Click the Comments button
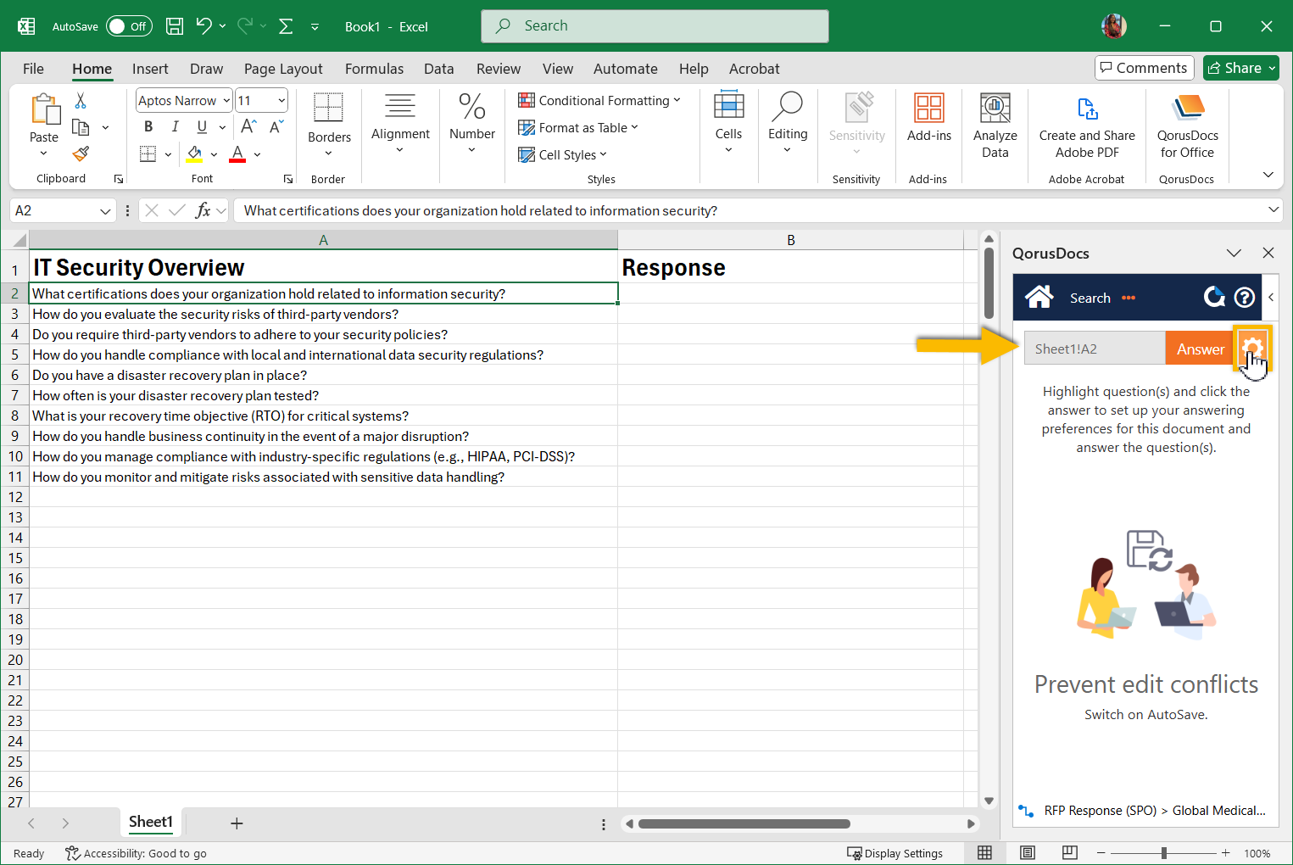Screen dimensions: 1293x865 coord(1144,68)
